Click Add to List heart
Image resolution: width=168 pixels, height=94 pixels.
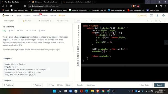tap(31, 31)
